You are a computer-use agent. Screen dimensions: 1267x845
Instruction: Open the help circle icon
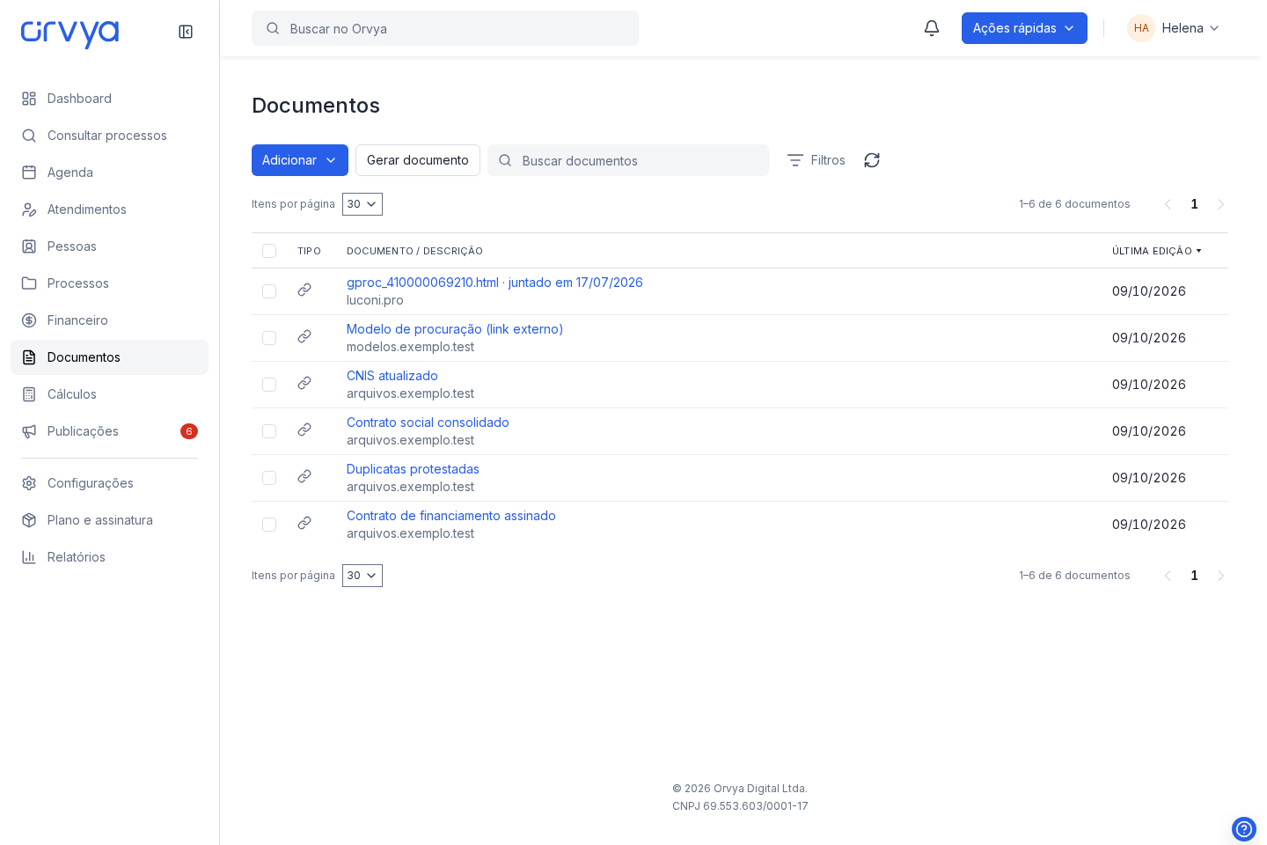point(1244,829)
